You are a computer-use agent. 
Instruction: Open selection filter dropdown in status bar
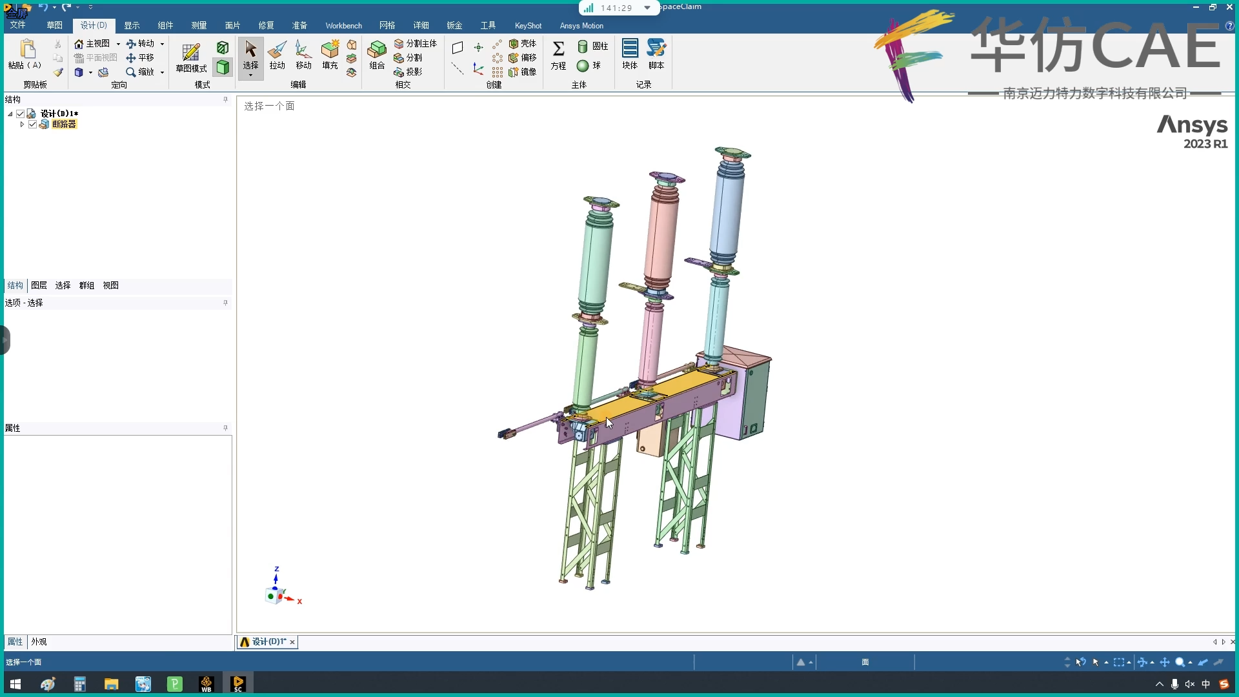coord(1106,662)
